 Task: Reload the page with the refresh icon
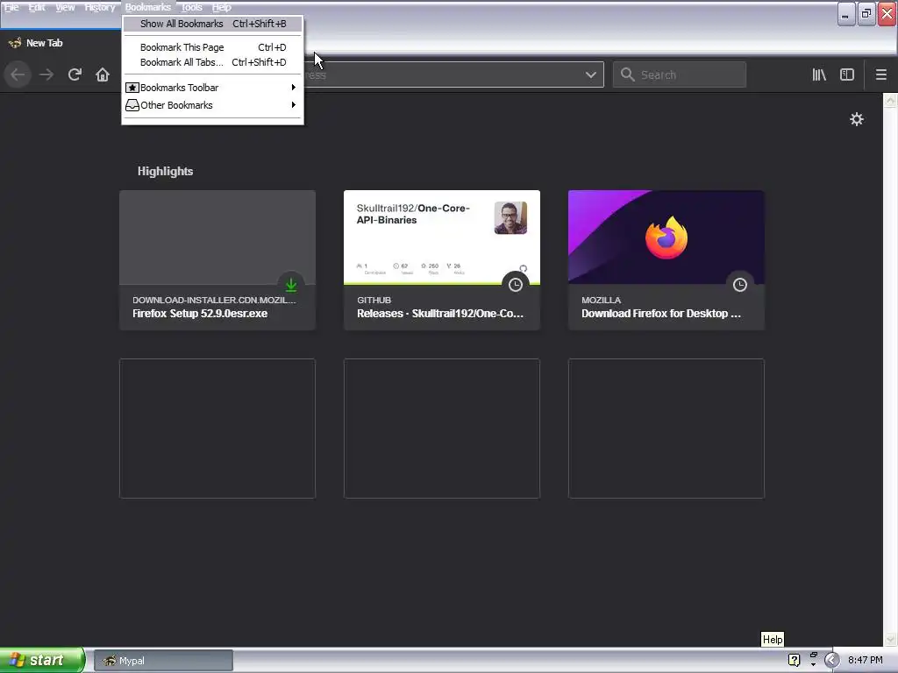(x=75, y=75)
